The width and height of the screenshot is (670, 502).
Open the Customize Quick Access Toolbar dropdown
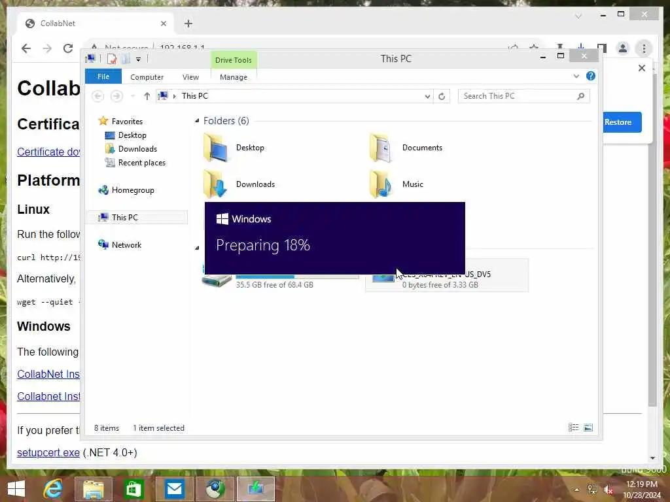tap(139, 59)
